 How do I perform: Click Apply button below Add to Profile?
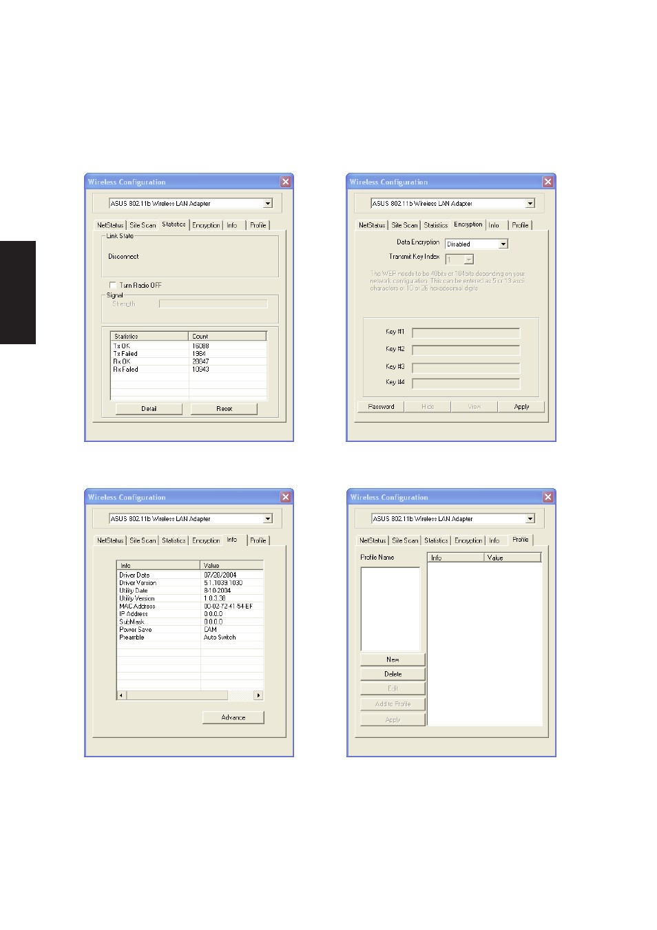coord(393,720)
